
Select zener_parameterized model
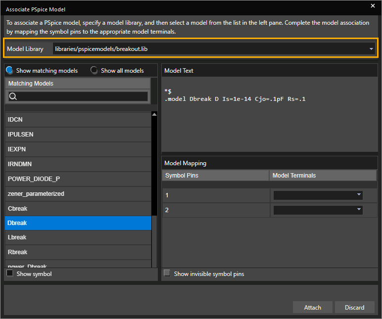[x=78, y=194]
